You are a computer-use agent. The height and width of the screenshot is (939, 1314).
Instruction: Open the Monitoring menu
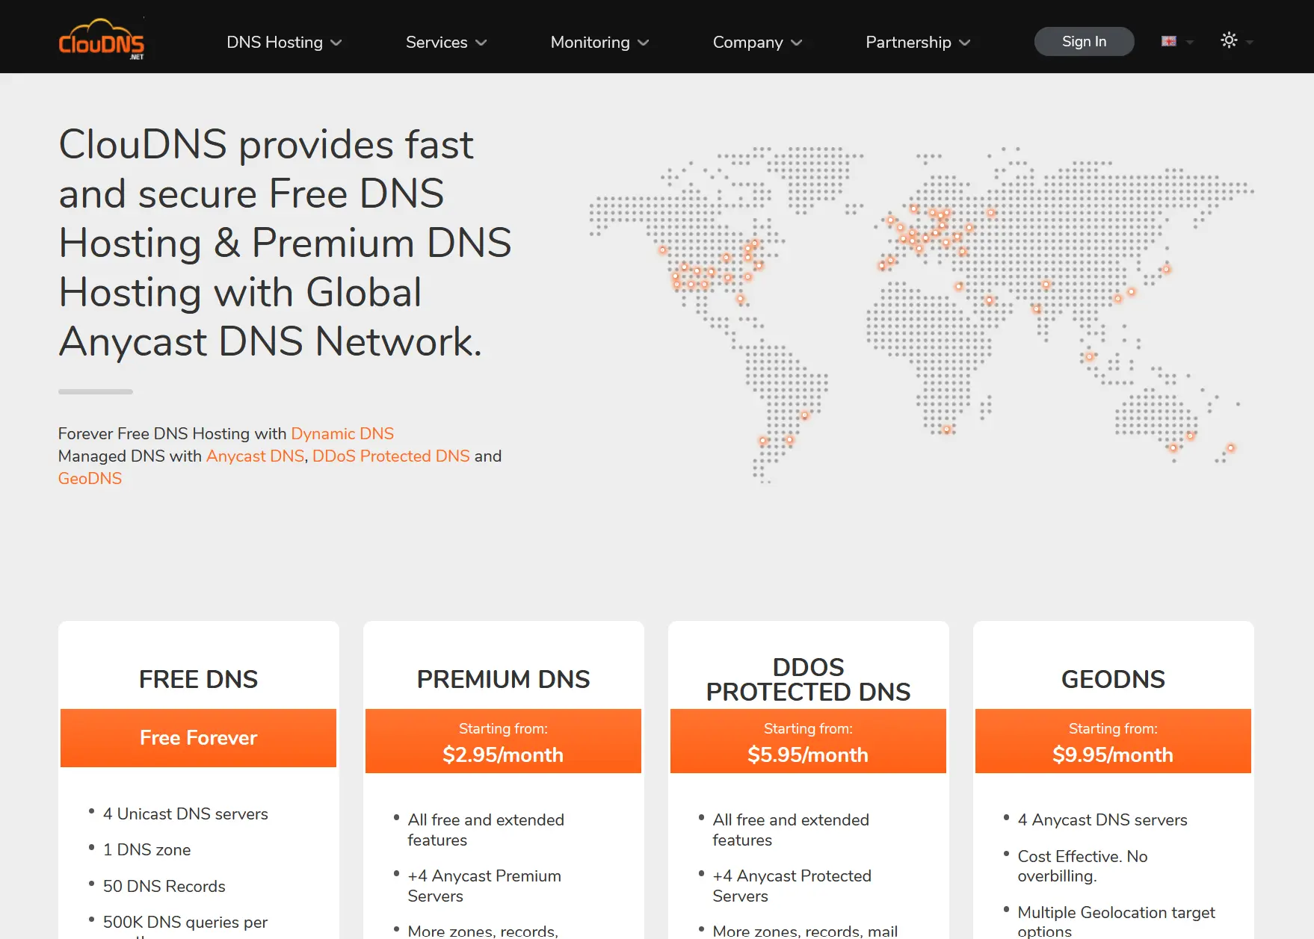[x=599, y=43]
